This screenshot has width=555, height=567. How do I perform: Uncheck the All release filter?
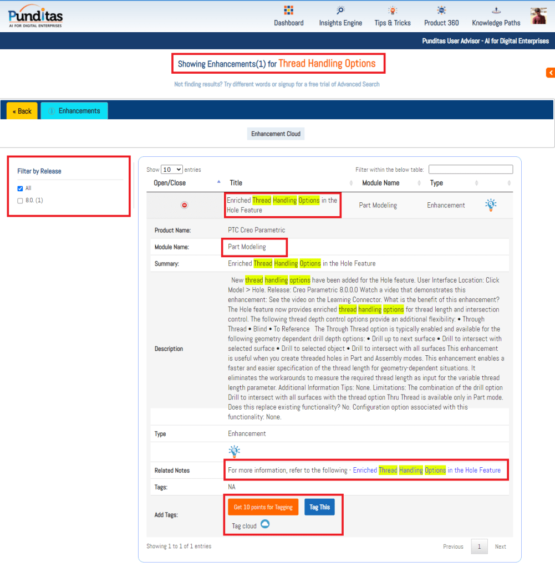21,188
